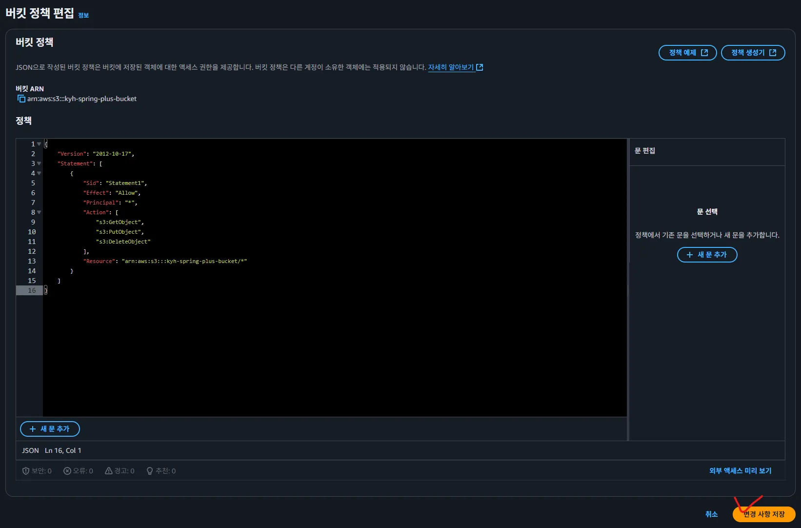This screenshot has height=528, width=801.
Task: Fold the statement object on line 4
Action: point(39,173)
